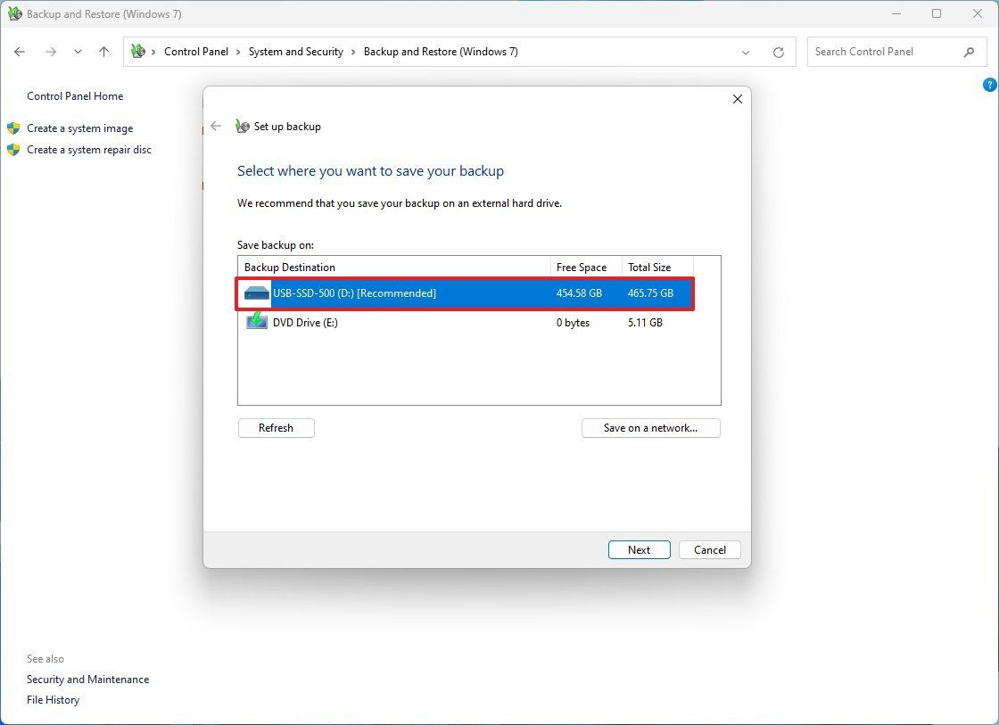Image resolution: width=999 pixels, height=725 pixels.
Task: Click Save on a network
Action: click(x=650, y=427)
